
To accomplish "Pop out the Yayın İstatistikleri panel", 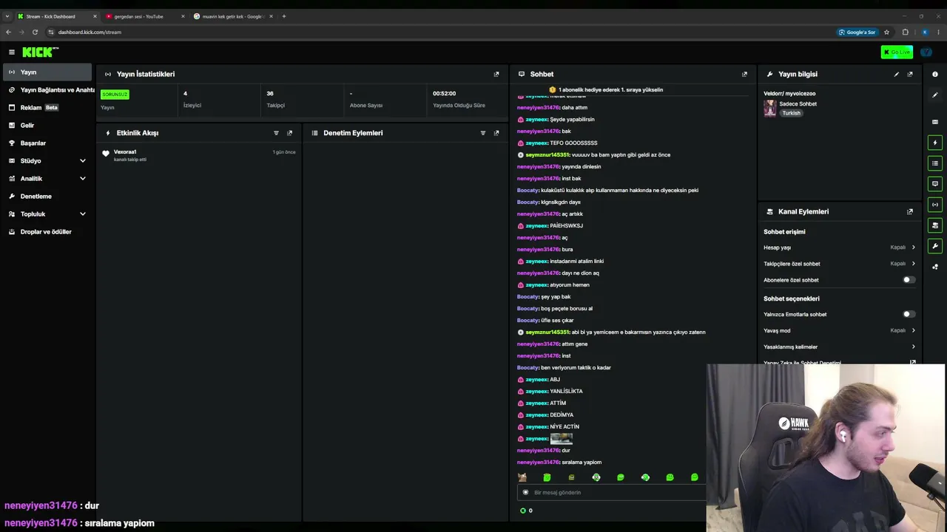I will click(x=496, y=74).
